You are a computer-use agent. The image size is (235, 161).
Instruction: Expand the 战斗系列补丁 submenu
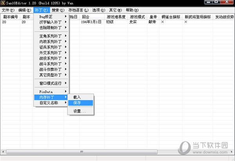(51, 64)
